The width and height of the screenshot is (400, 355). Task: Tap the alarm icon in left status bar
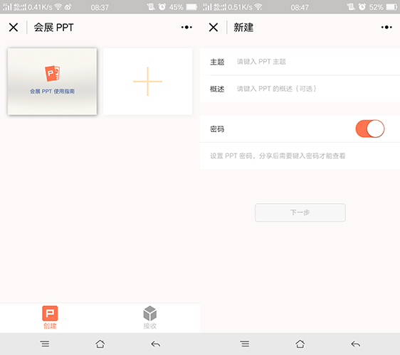coord(162,7)
